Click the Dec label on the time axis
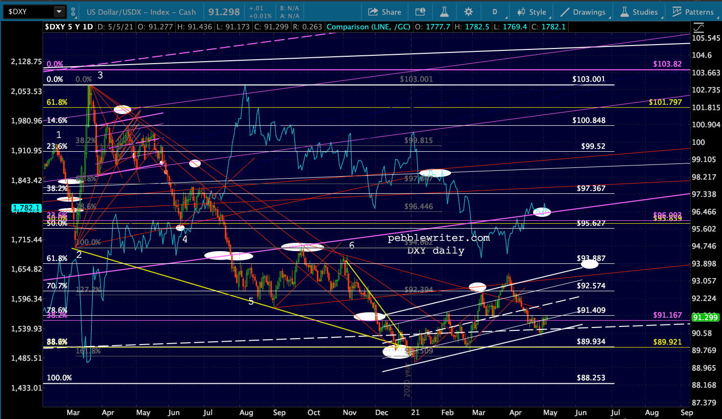 click(x=382, y=413)
